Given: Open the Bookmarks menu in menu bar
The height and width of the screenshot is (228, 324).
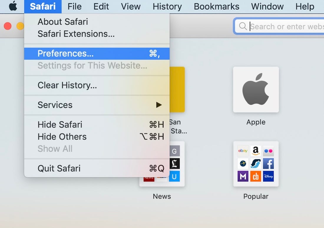Looking at the screenshot, I should (216, 6).
